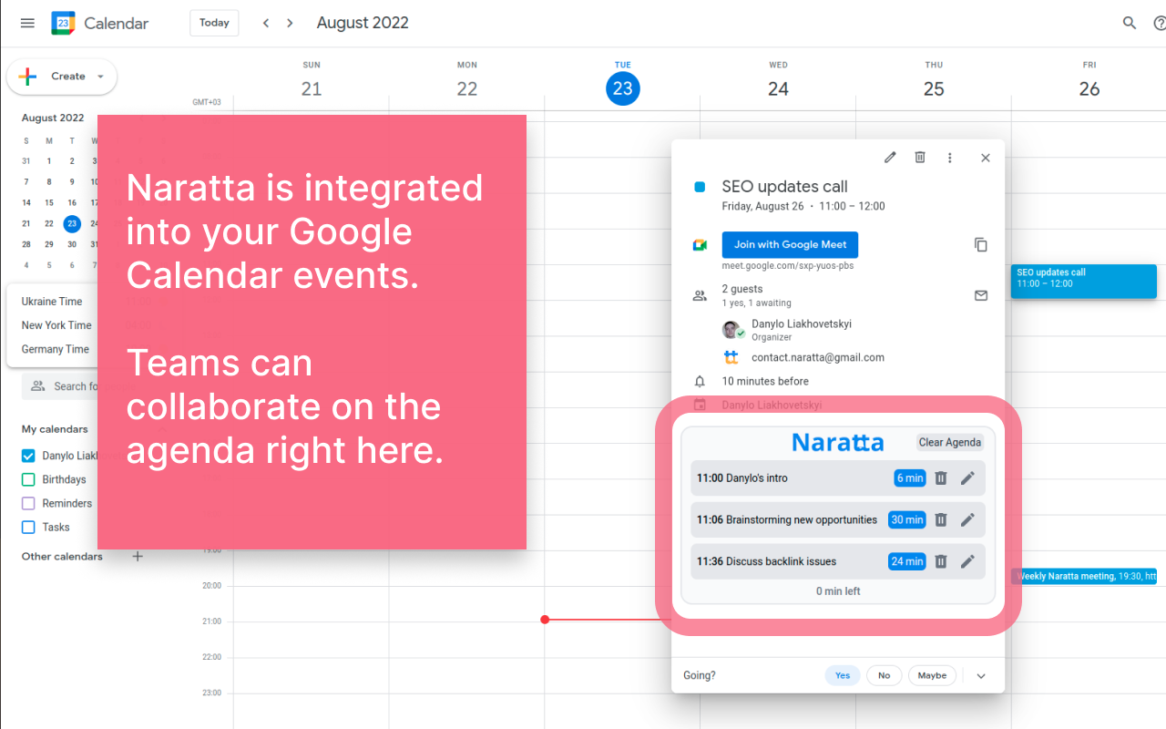Viewport: 1166px width, 729px height.
Task: Toggle the Danylo Liakhovetskyi calendar checkbox
Action: pyautogui.click(x=28, y=456)
